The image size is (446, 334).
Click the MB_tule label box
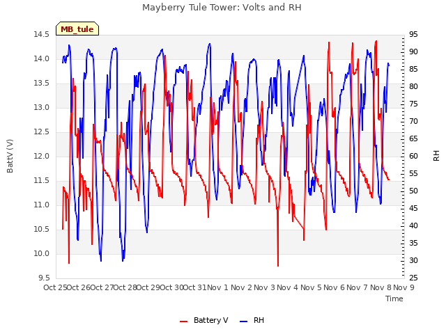[x=77, y=29]
